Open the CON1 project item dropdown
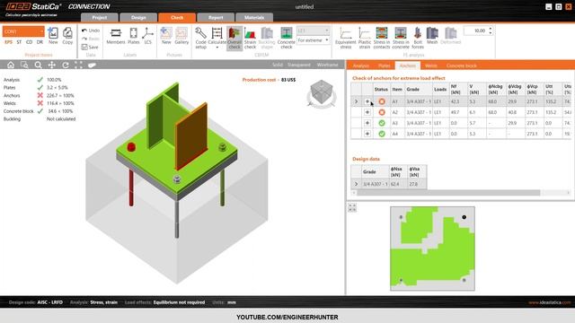575x323 pixels. coord(23,31)
